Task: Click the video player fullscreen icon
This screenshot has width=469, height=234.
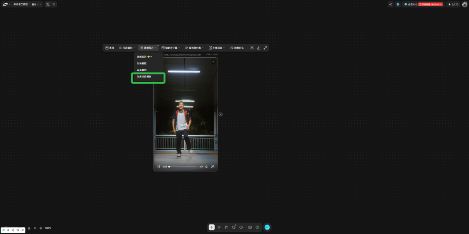Action: pos(213,167)
